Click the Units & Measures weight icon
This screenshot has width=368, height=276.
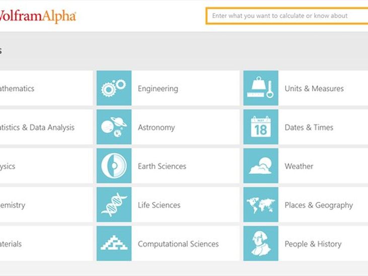click(261, 88)
